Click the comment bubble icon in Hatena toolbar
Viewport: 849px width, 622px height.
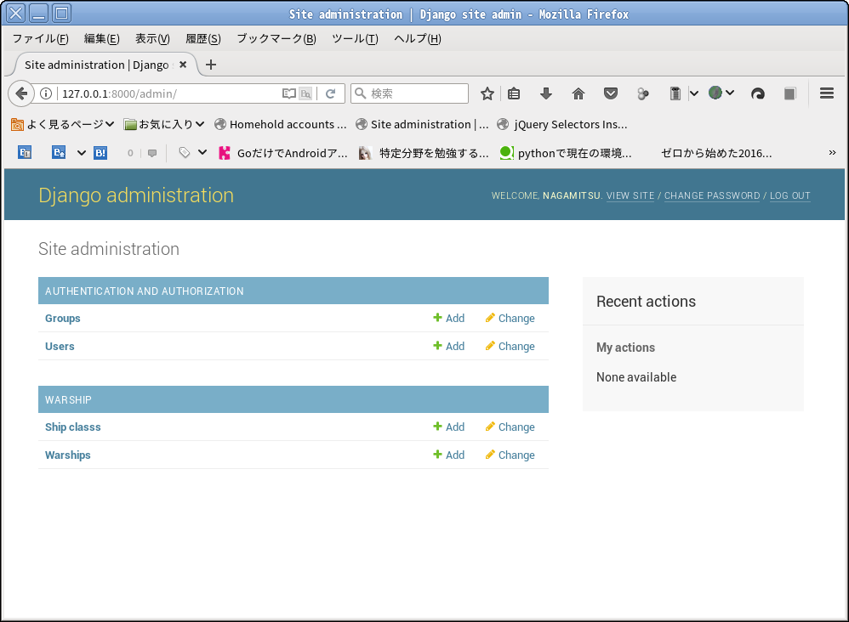(x=152, y=153)
